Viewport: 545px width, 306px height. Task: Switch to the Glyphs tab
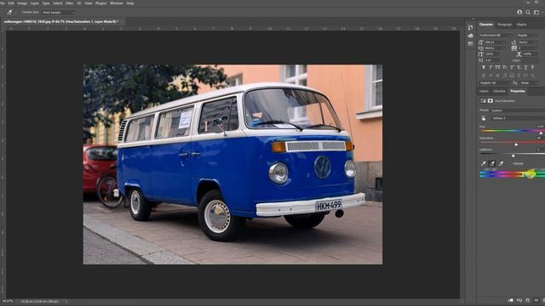[x=521, y=25]
